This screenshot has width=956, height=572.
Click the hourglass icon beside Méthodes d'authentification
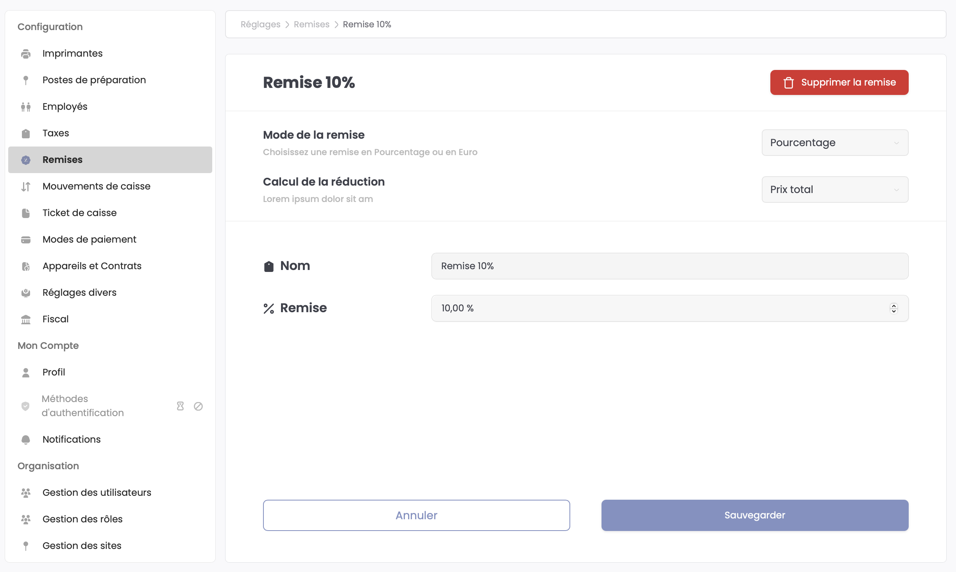coord(180,406)
